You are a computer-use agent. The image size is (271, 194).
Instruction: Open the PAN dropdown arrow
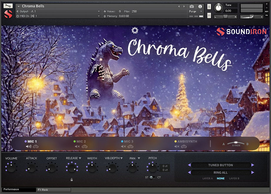pyautogui.click(x=139, y=158)
